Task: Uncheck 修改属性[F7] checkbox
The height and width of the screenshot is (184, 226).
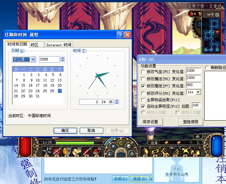Action: click(143, 86)
